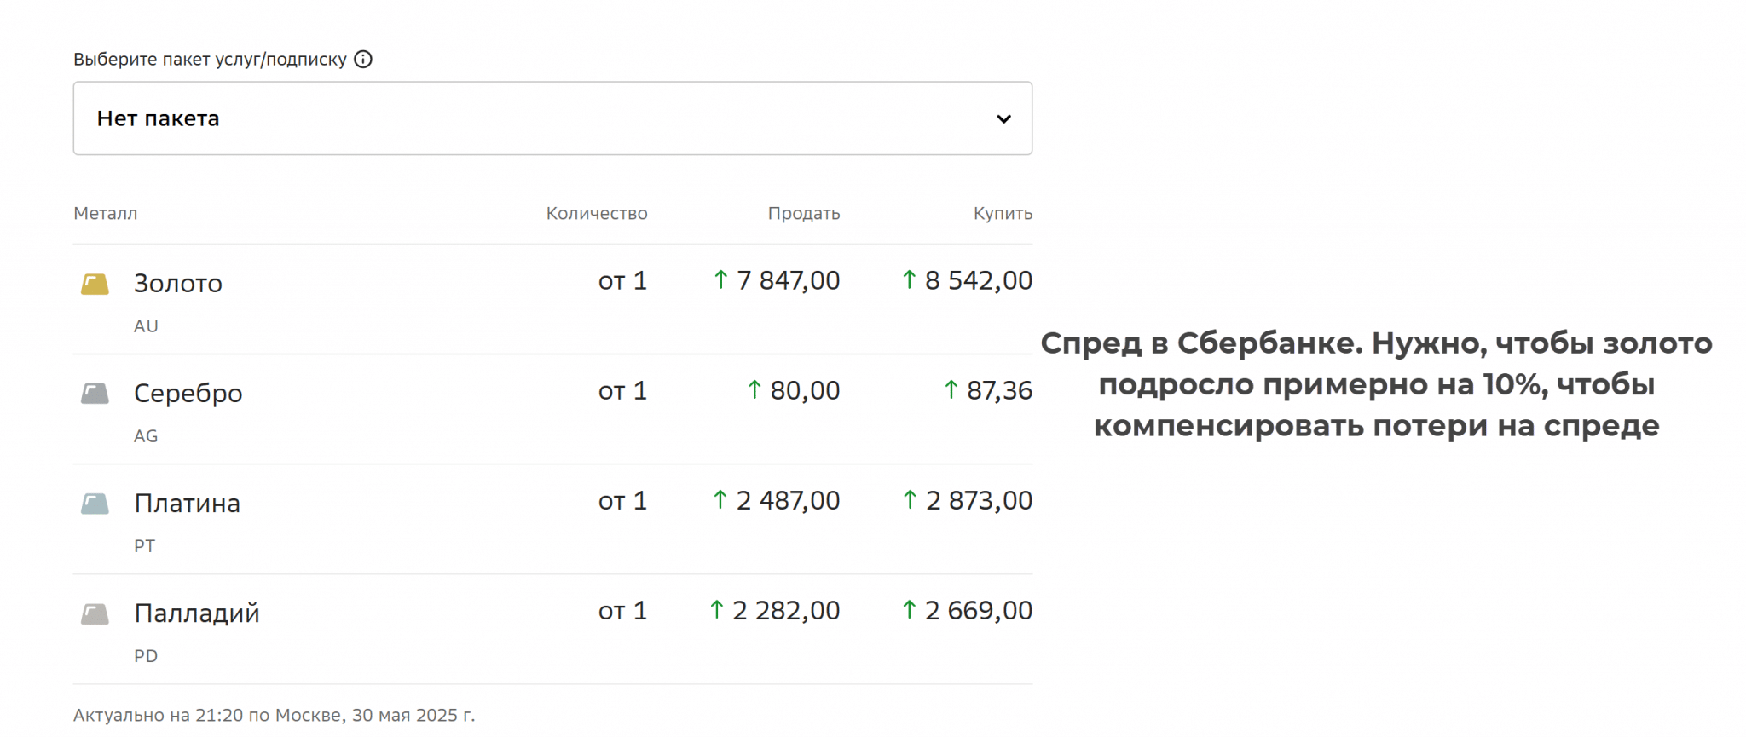Select the Серебро metal name
This screenshot has height=737, width=1746.
pyautogui.click(x=188, y=394)
